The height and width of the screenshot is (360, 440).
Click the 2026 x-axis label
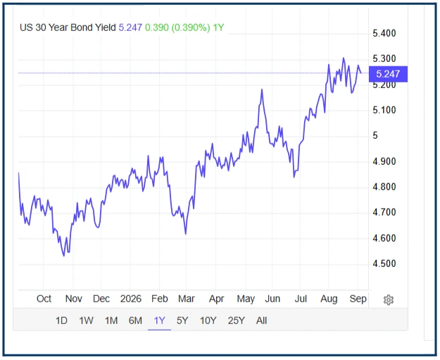point(131,299)
